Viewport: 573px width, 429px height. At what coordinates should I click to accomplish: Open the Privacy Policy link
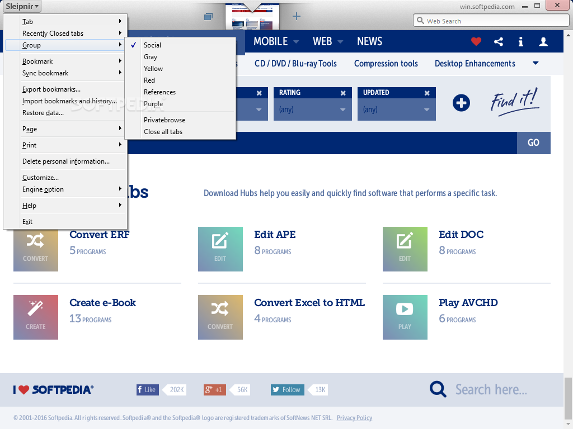coord(354,418)
